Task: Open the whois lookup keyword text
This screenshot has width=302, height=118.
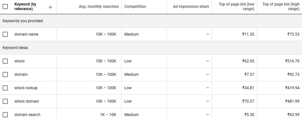Action: pos(26,88)
